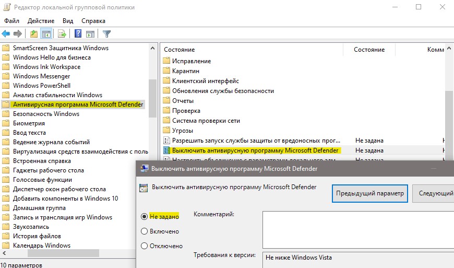
Task: Select Анализ стабильности Windows folder
Action: pos(57,95)
